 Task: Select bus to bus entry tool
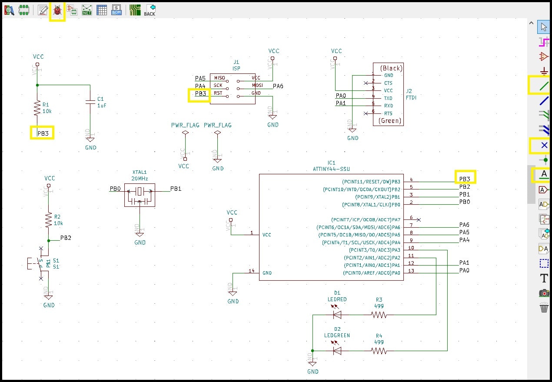[544, 130]
